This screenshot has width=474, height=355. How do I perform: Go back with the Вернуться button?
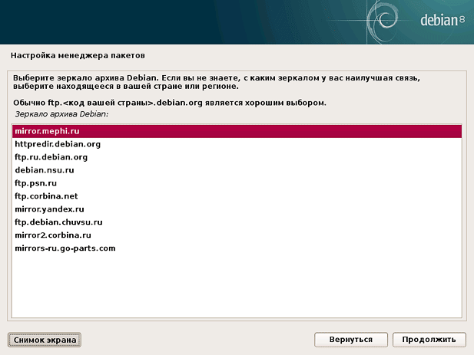pos(351,340)
